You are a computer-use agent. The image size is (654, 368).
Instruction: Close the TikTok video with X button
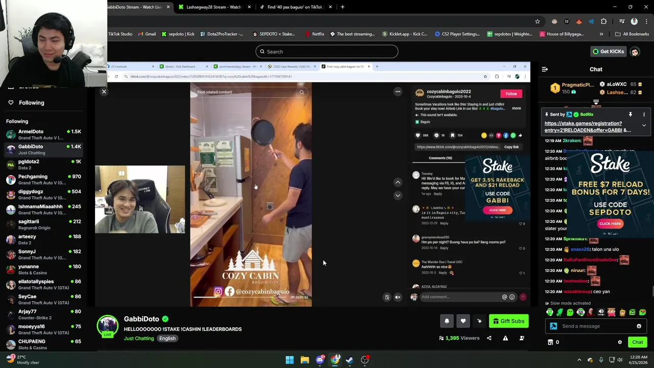coord(104,91)
